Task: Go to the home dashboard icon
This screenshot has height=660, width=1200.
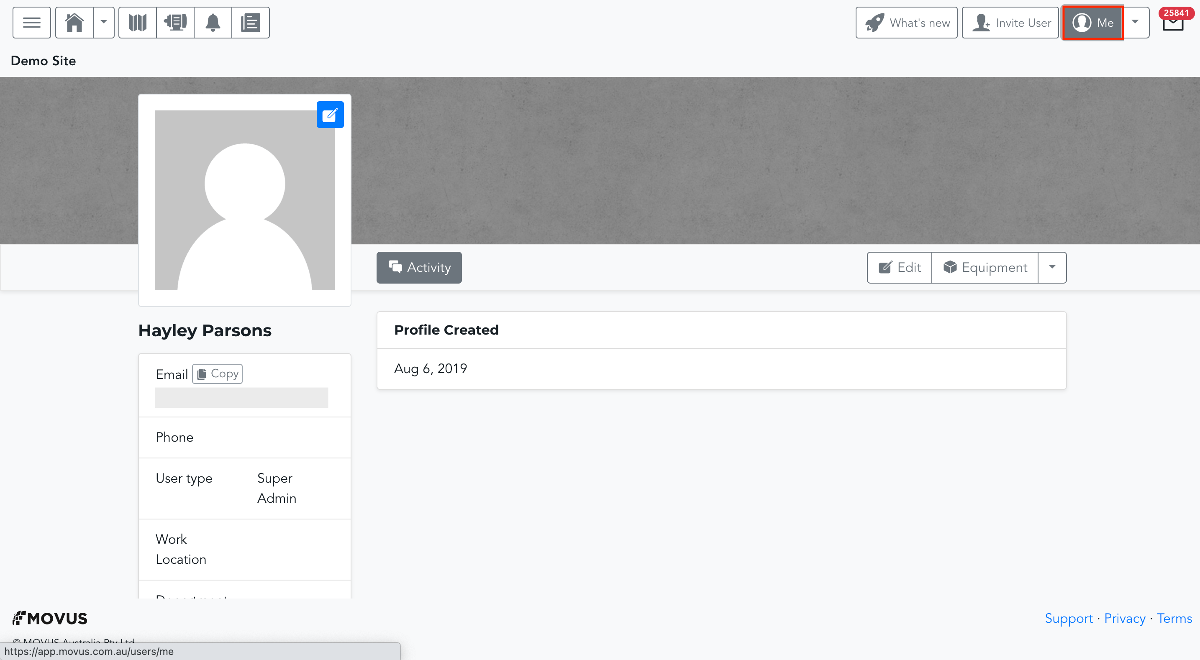Action: [x=74, y=22]
